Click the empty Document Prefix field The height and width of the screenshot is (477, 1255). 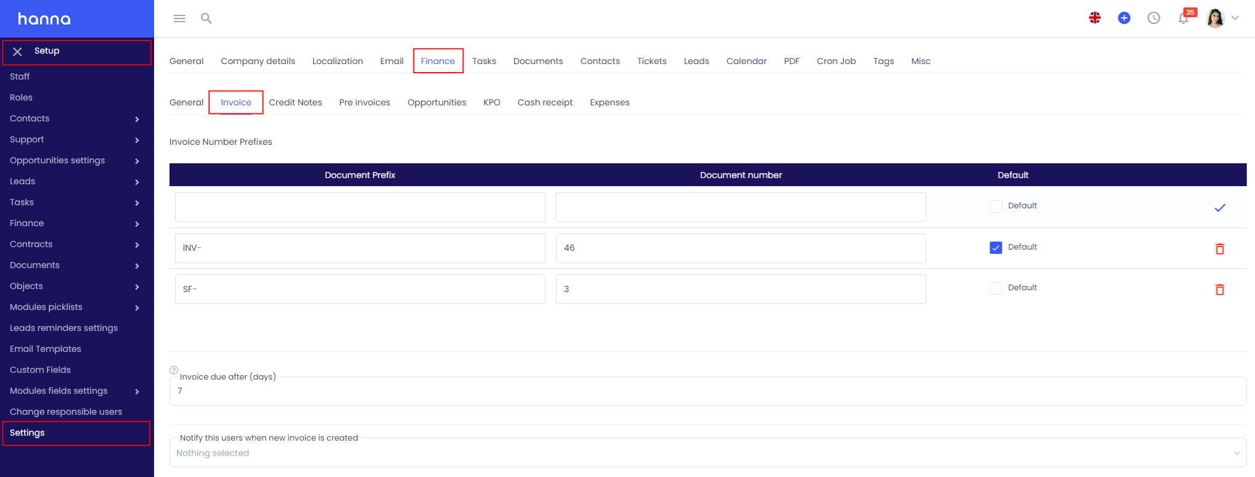point(360,207)
